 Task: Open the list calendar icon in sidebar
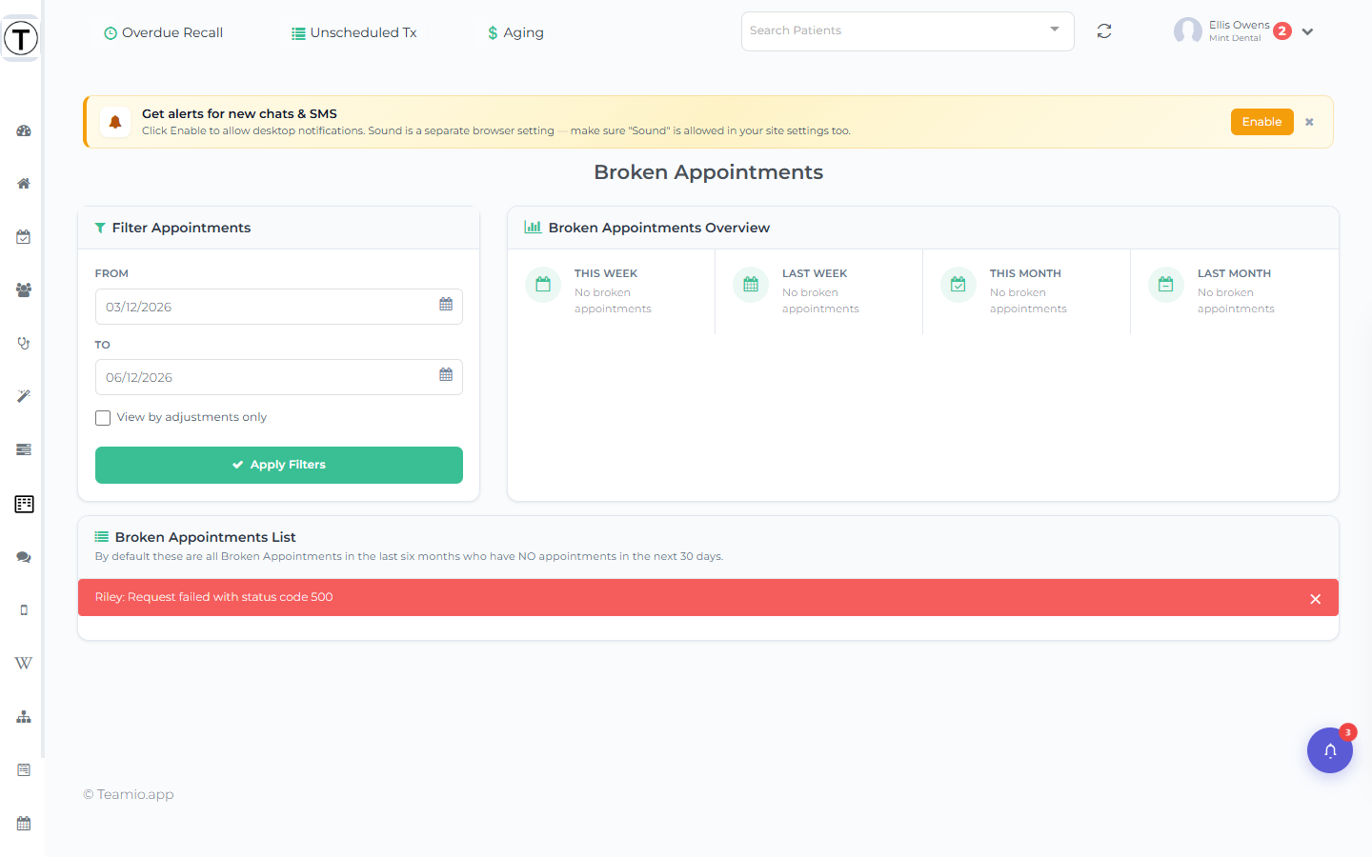[x=24, y=769]
